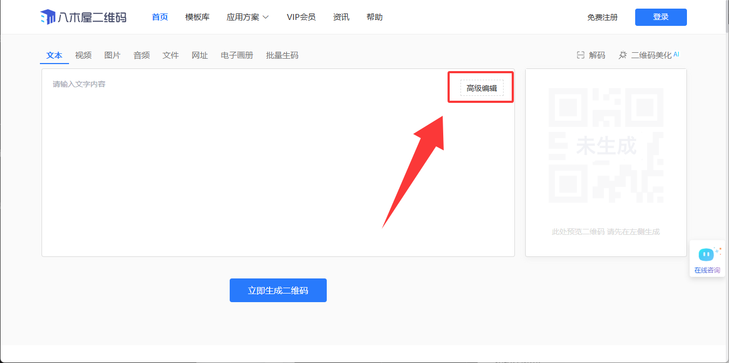Switch to the 图片 tab
Viewport: 729px width, 363px height.
112,55
